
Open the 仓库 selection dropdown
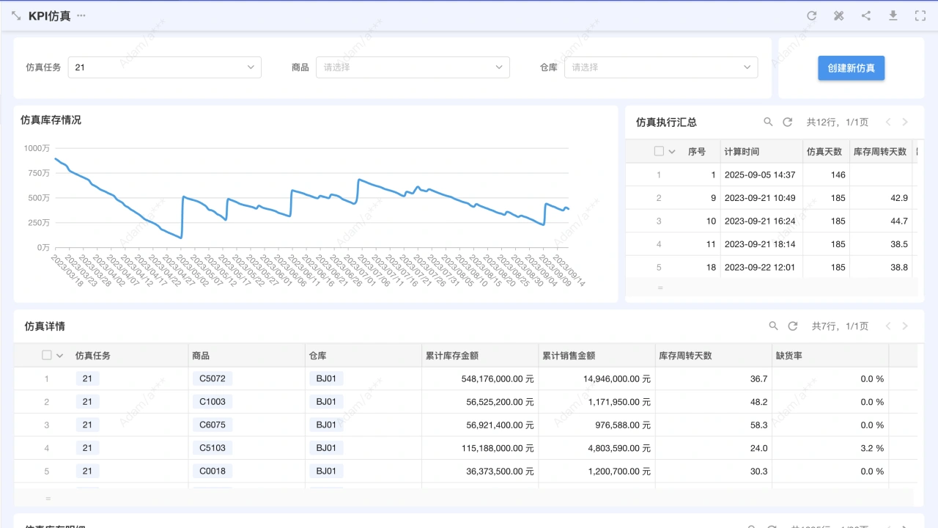click(660, 67)
